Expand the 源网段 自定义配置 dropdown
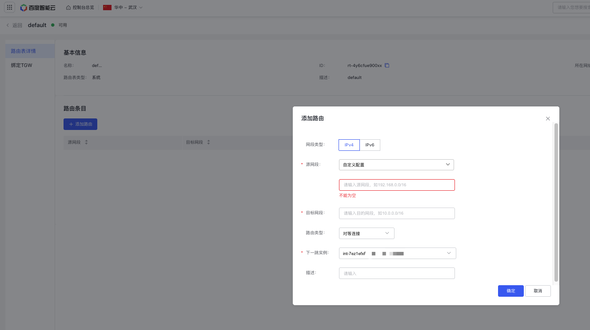This screenshot has height=330, width=590. point(396,165)
